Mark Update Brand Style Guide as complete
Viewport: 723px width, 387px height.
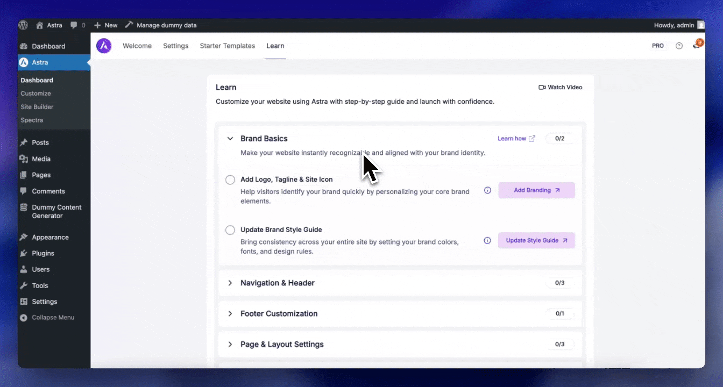pyautogui.click(x=230, y=230)
